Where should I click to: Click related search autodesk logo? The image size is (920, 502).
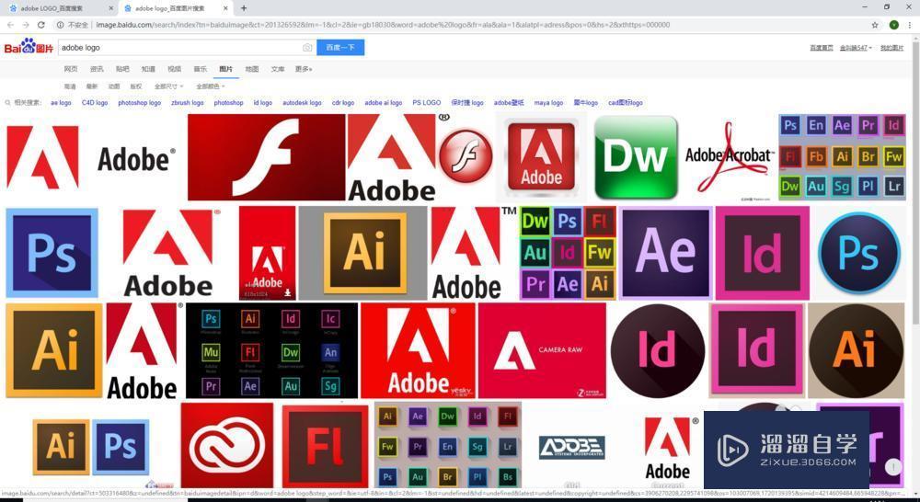click(302, 103)
